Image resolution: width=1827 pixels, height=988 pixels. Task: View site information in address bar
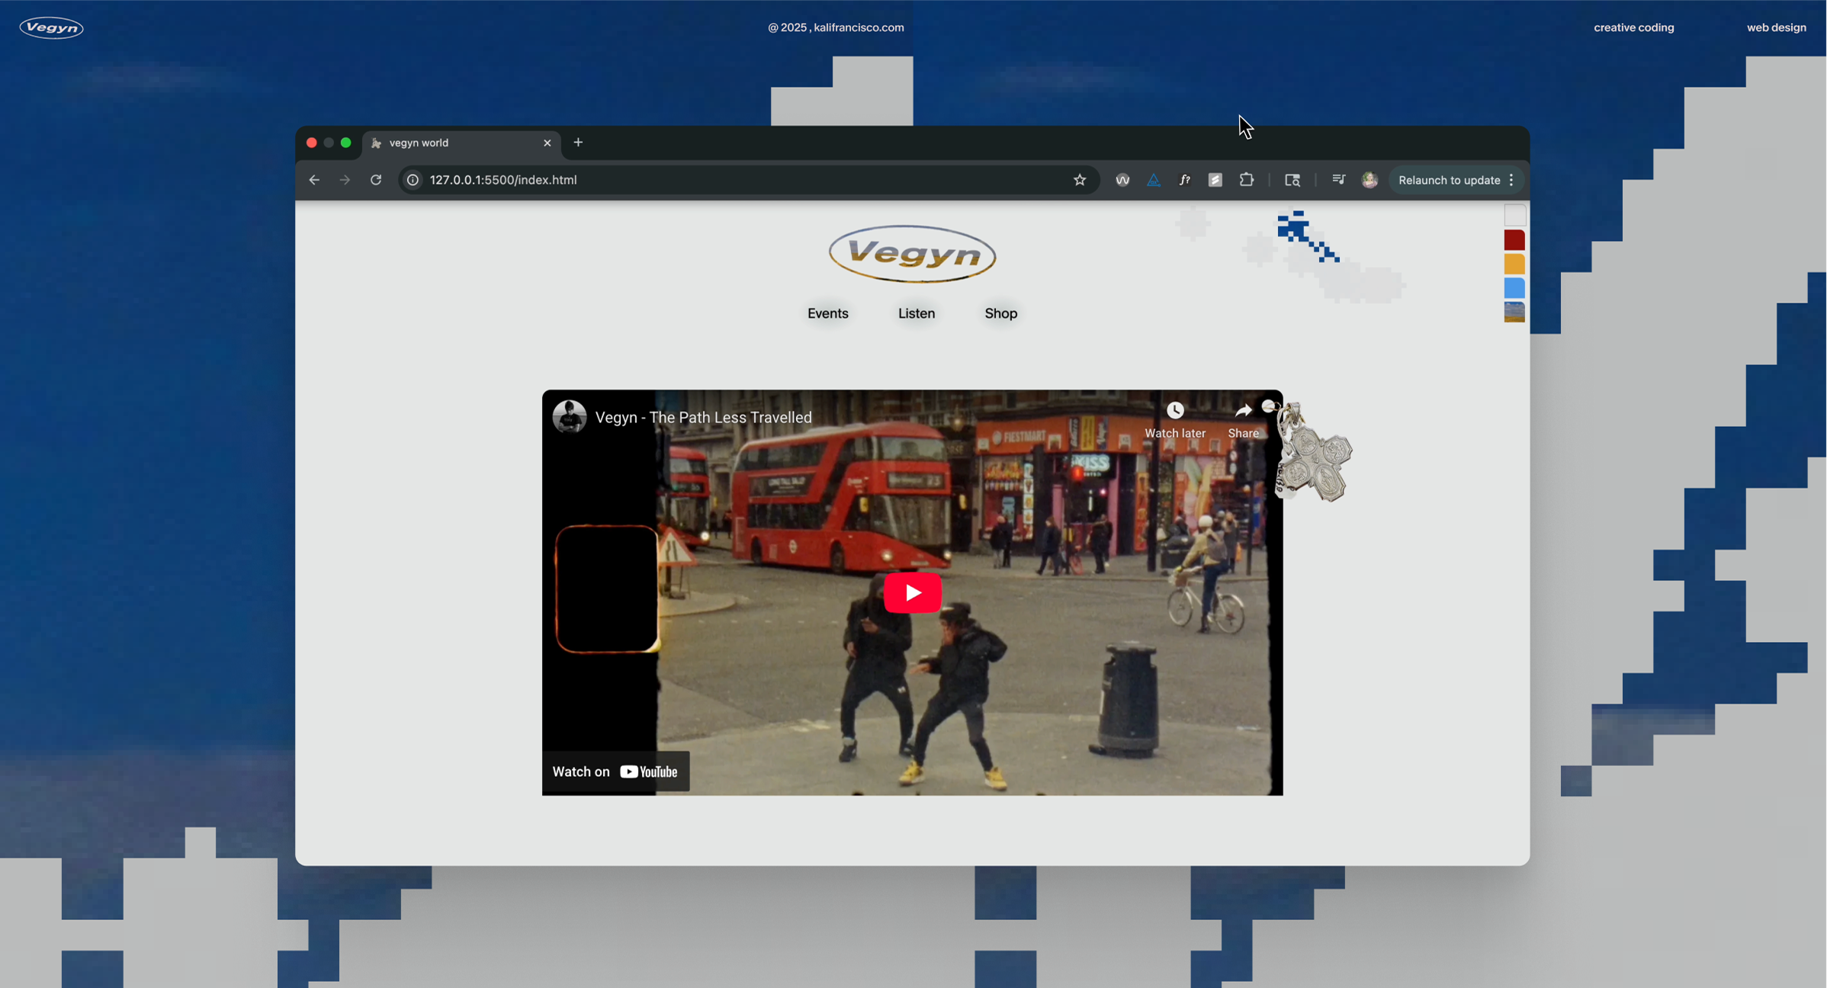413,180
